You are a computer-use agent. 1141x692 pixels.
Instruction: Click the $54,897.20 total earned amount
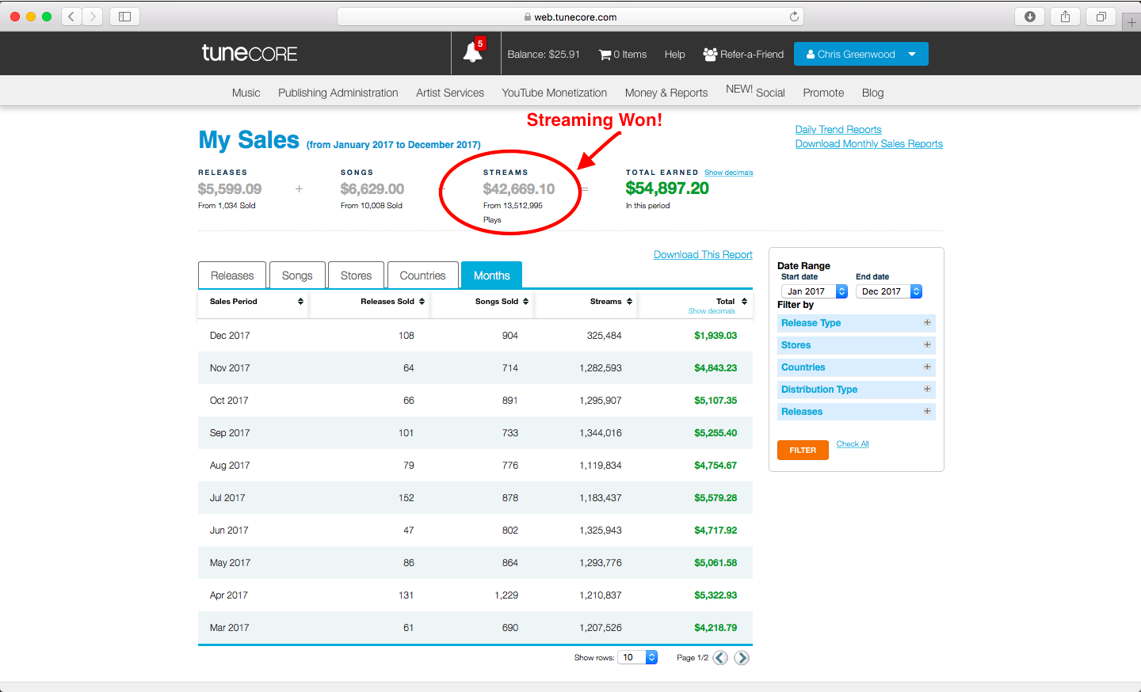(x=667, y=188)
